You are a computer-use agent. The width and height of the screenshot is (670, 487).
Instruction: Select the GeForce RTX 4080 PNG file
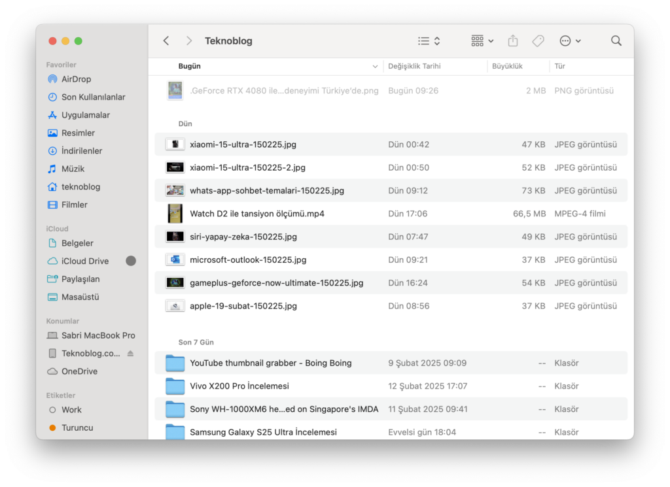coord(391,90)
